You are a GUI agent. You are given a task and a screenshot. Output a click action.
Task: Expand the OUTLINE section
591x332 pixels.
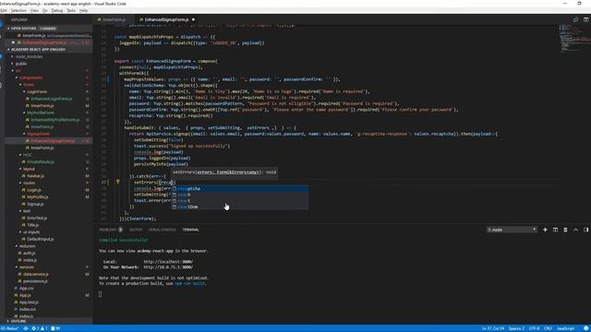coord(49,321)
